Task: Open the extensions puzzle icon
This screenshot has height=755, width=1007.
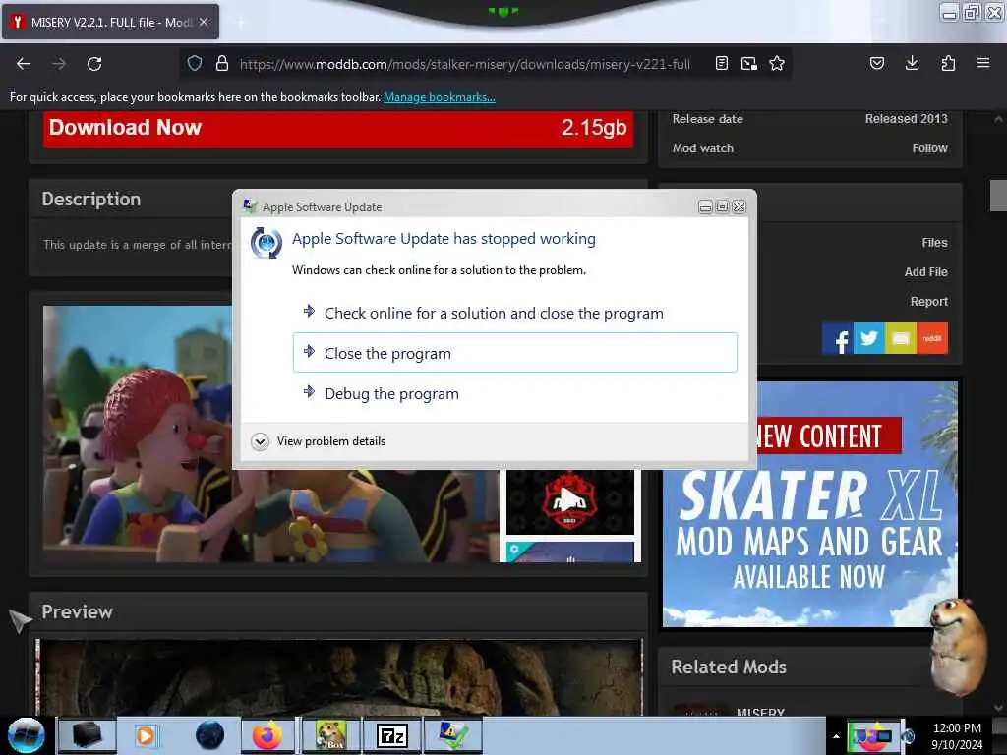Action: point(948,63)
